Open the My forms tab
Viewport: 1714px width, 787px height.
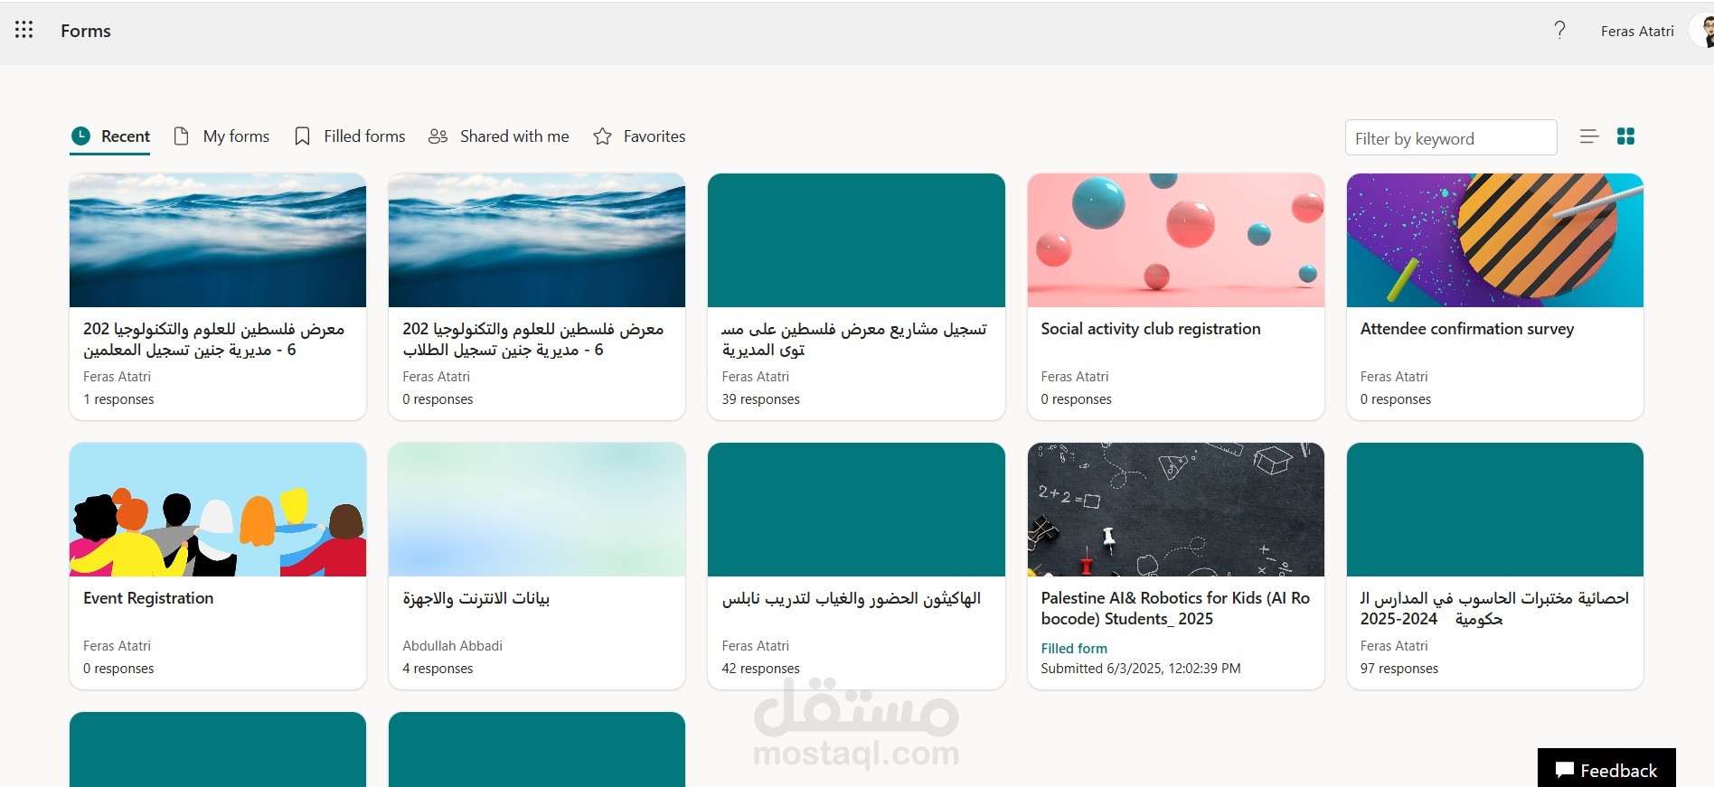[x=221, y=136]
